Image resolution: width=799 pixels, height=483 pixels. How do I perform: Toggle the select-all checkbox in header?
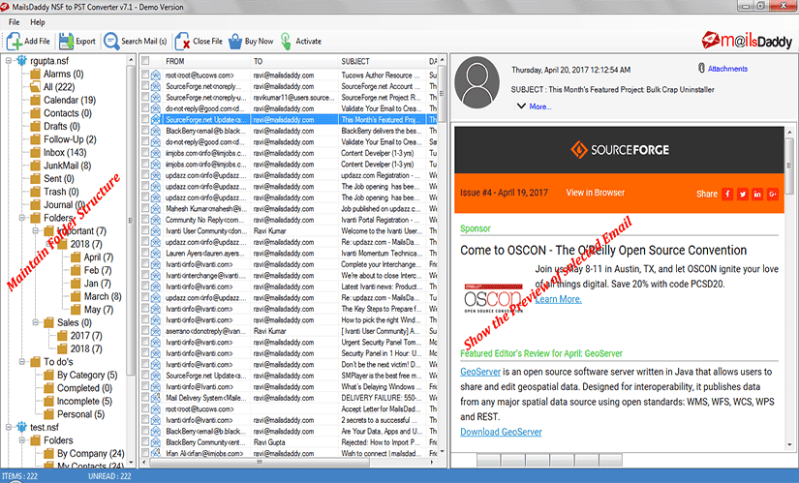click(x=145, y=61)
